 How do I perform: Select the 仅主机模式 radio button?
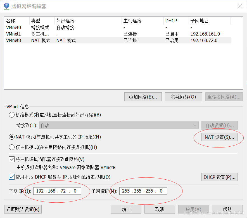pos(12,147)
